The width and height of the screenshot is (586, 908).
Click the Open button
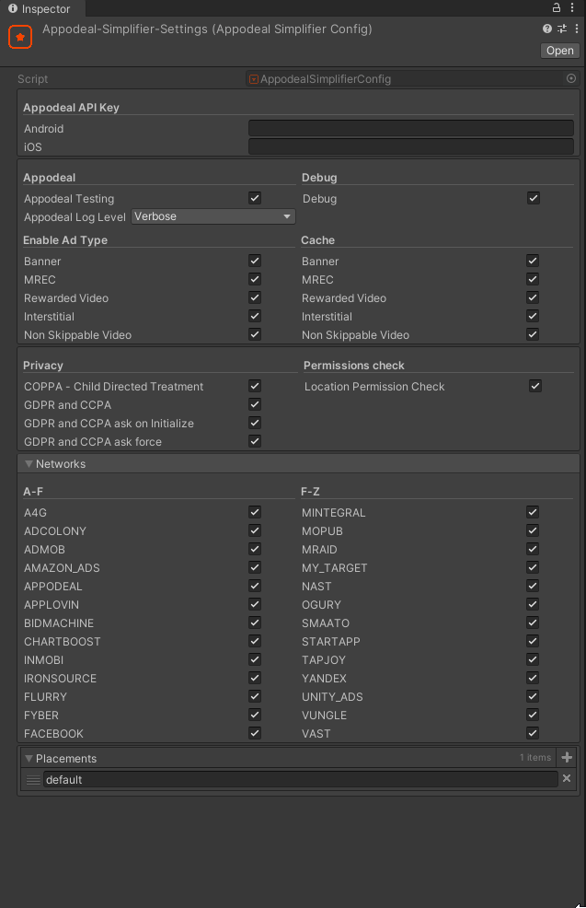pyautogui.click(x=559, y=51)
